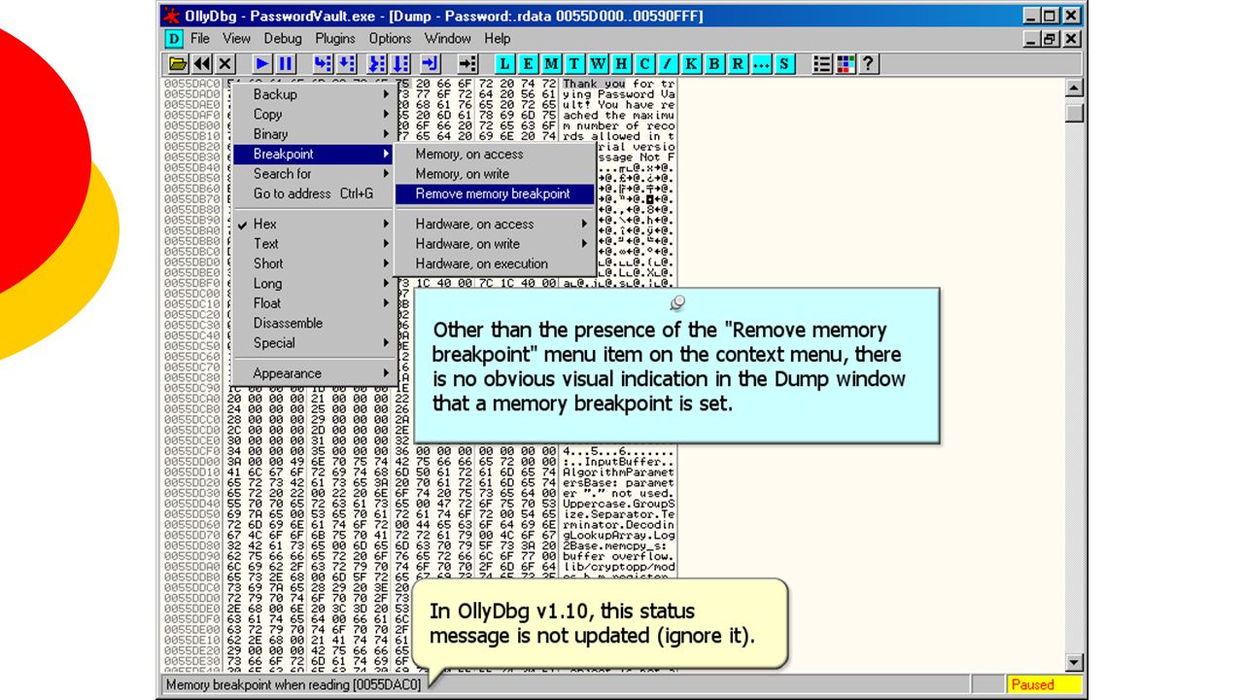The image size is (1244, 700).
Task: Open Patches window via slash button
Action: (x=668, y=64)
